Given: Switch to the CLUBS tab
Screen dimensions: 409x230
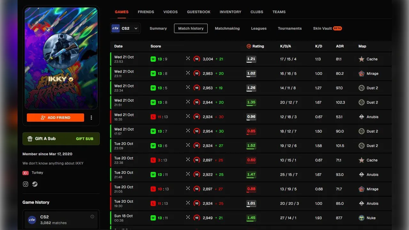Looking at the screenshot, I should [257, 12].
